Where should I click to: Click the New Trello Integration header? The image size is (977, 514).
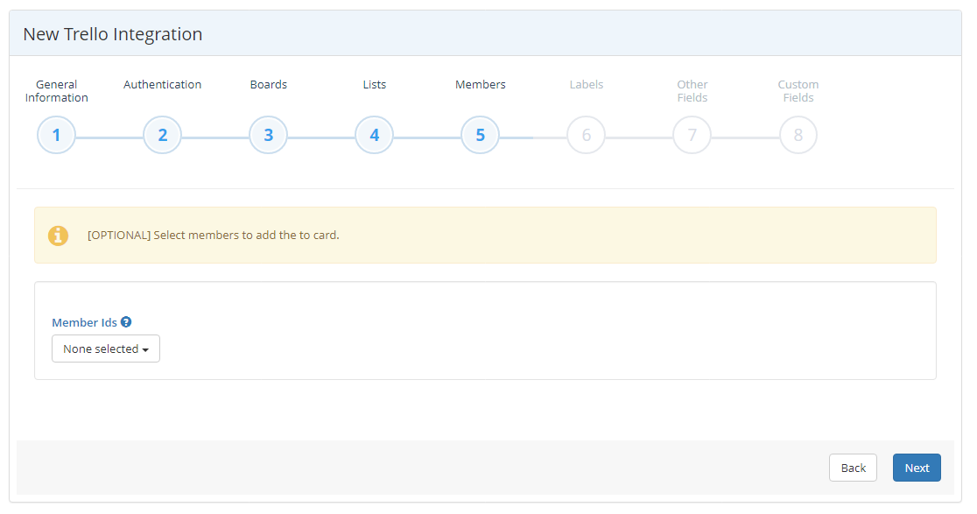112,33
